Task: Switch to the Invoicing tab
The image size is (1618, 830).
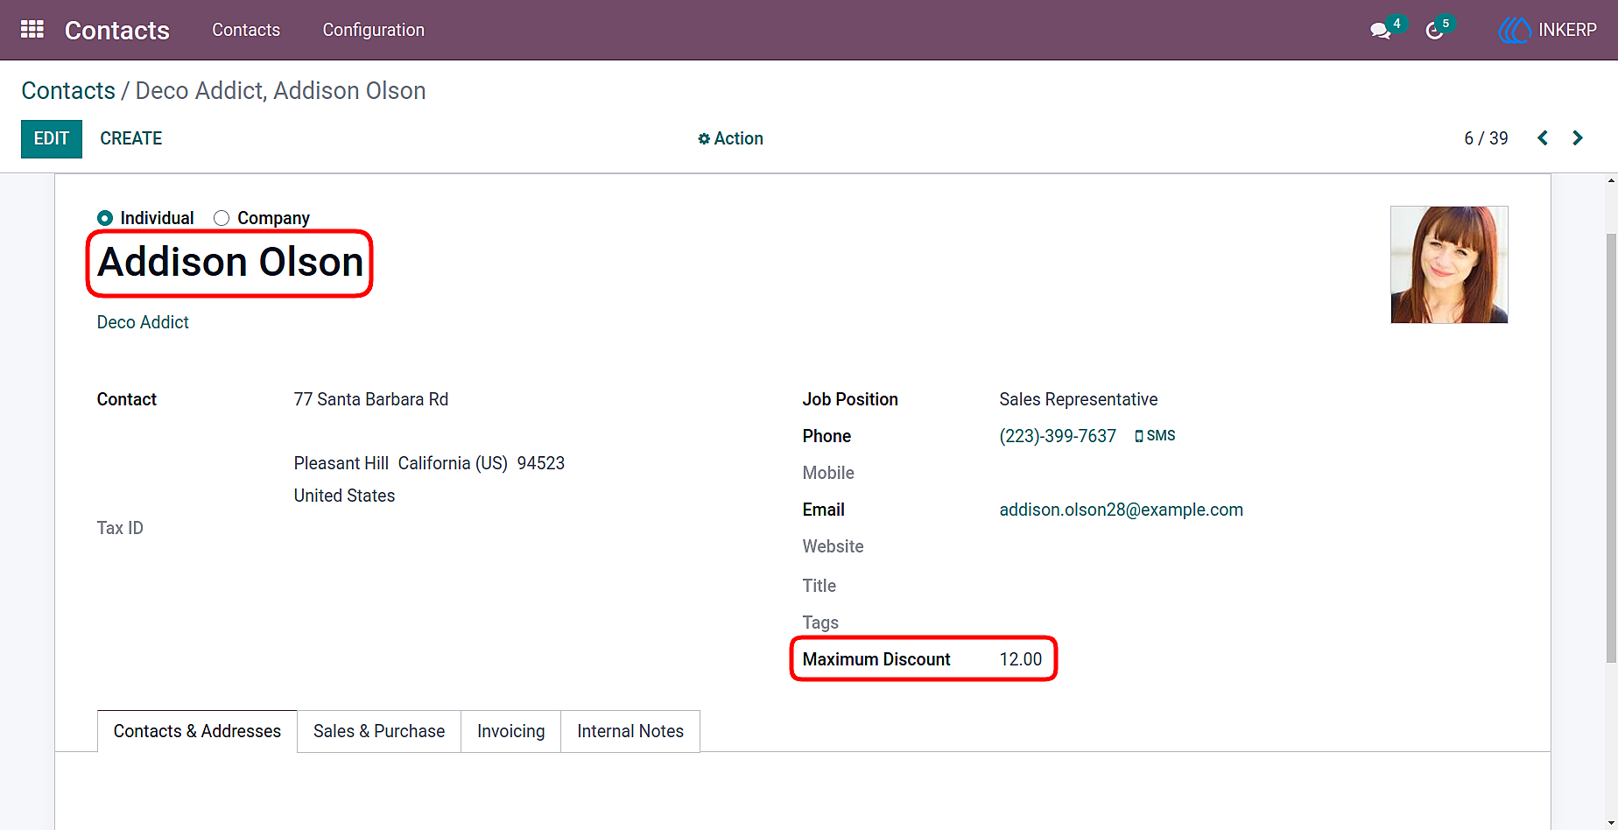Action: (x=511, y=731)
